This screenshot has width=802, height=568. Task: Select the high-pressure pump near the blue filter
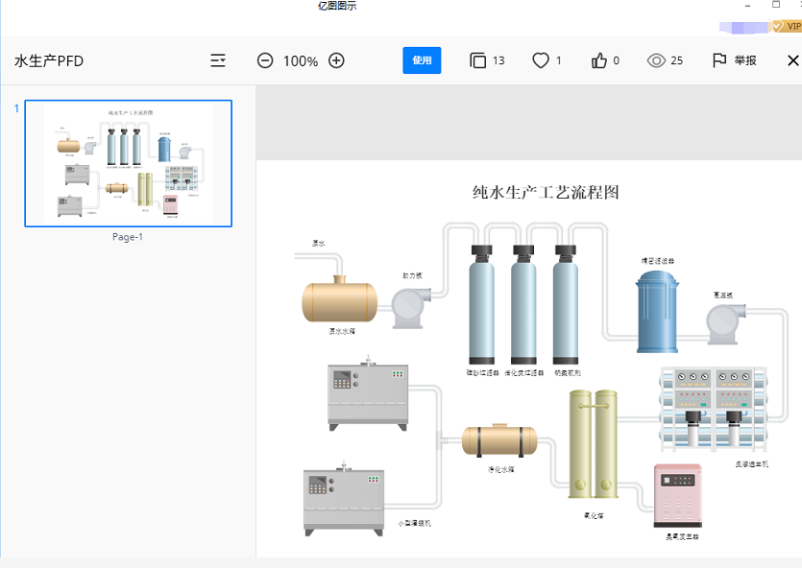click(725, 324)
